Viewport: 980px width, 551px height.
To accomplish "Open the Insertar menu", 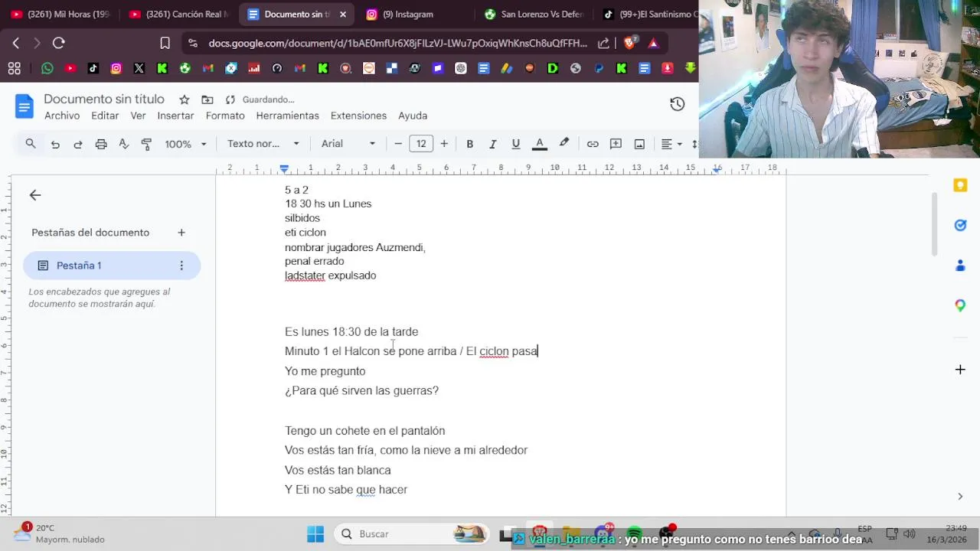I will pos(175,116).
